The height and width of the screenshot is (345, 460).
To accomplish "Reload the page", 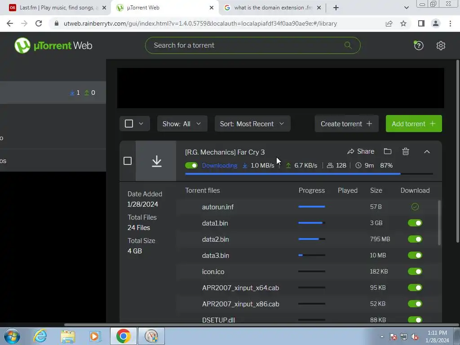I will tap(39, 23).
